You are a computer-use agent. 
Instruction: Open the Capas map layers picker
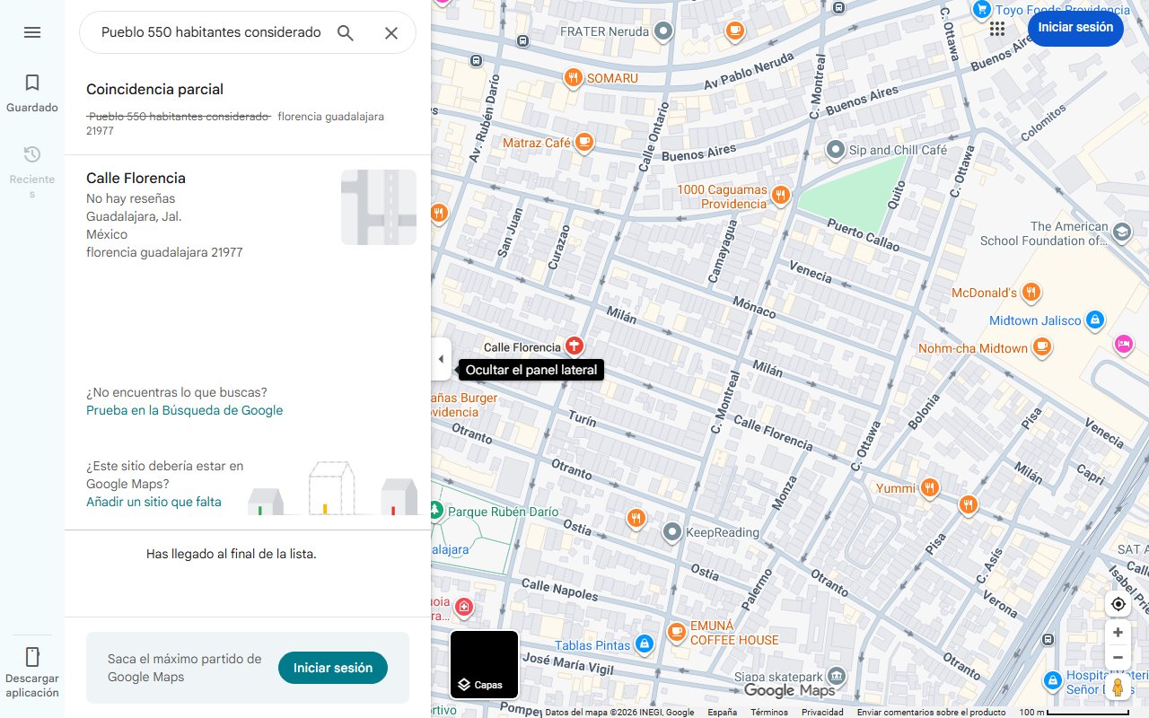click(484, 664)
